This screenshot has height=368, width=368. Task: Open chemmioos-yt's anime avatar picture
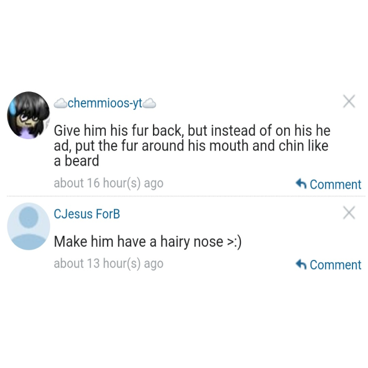29,115
